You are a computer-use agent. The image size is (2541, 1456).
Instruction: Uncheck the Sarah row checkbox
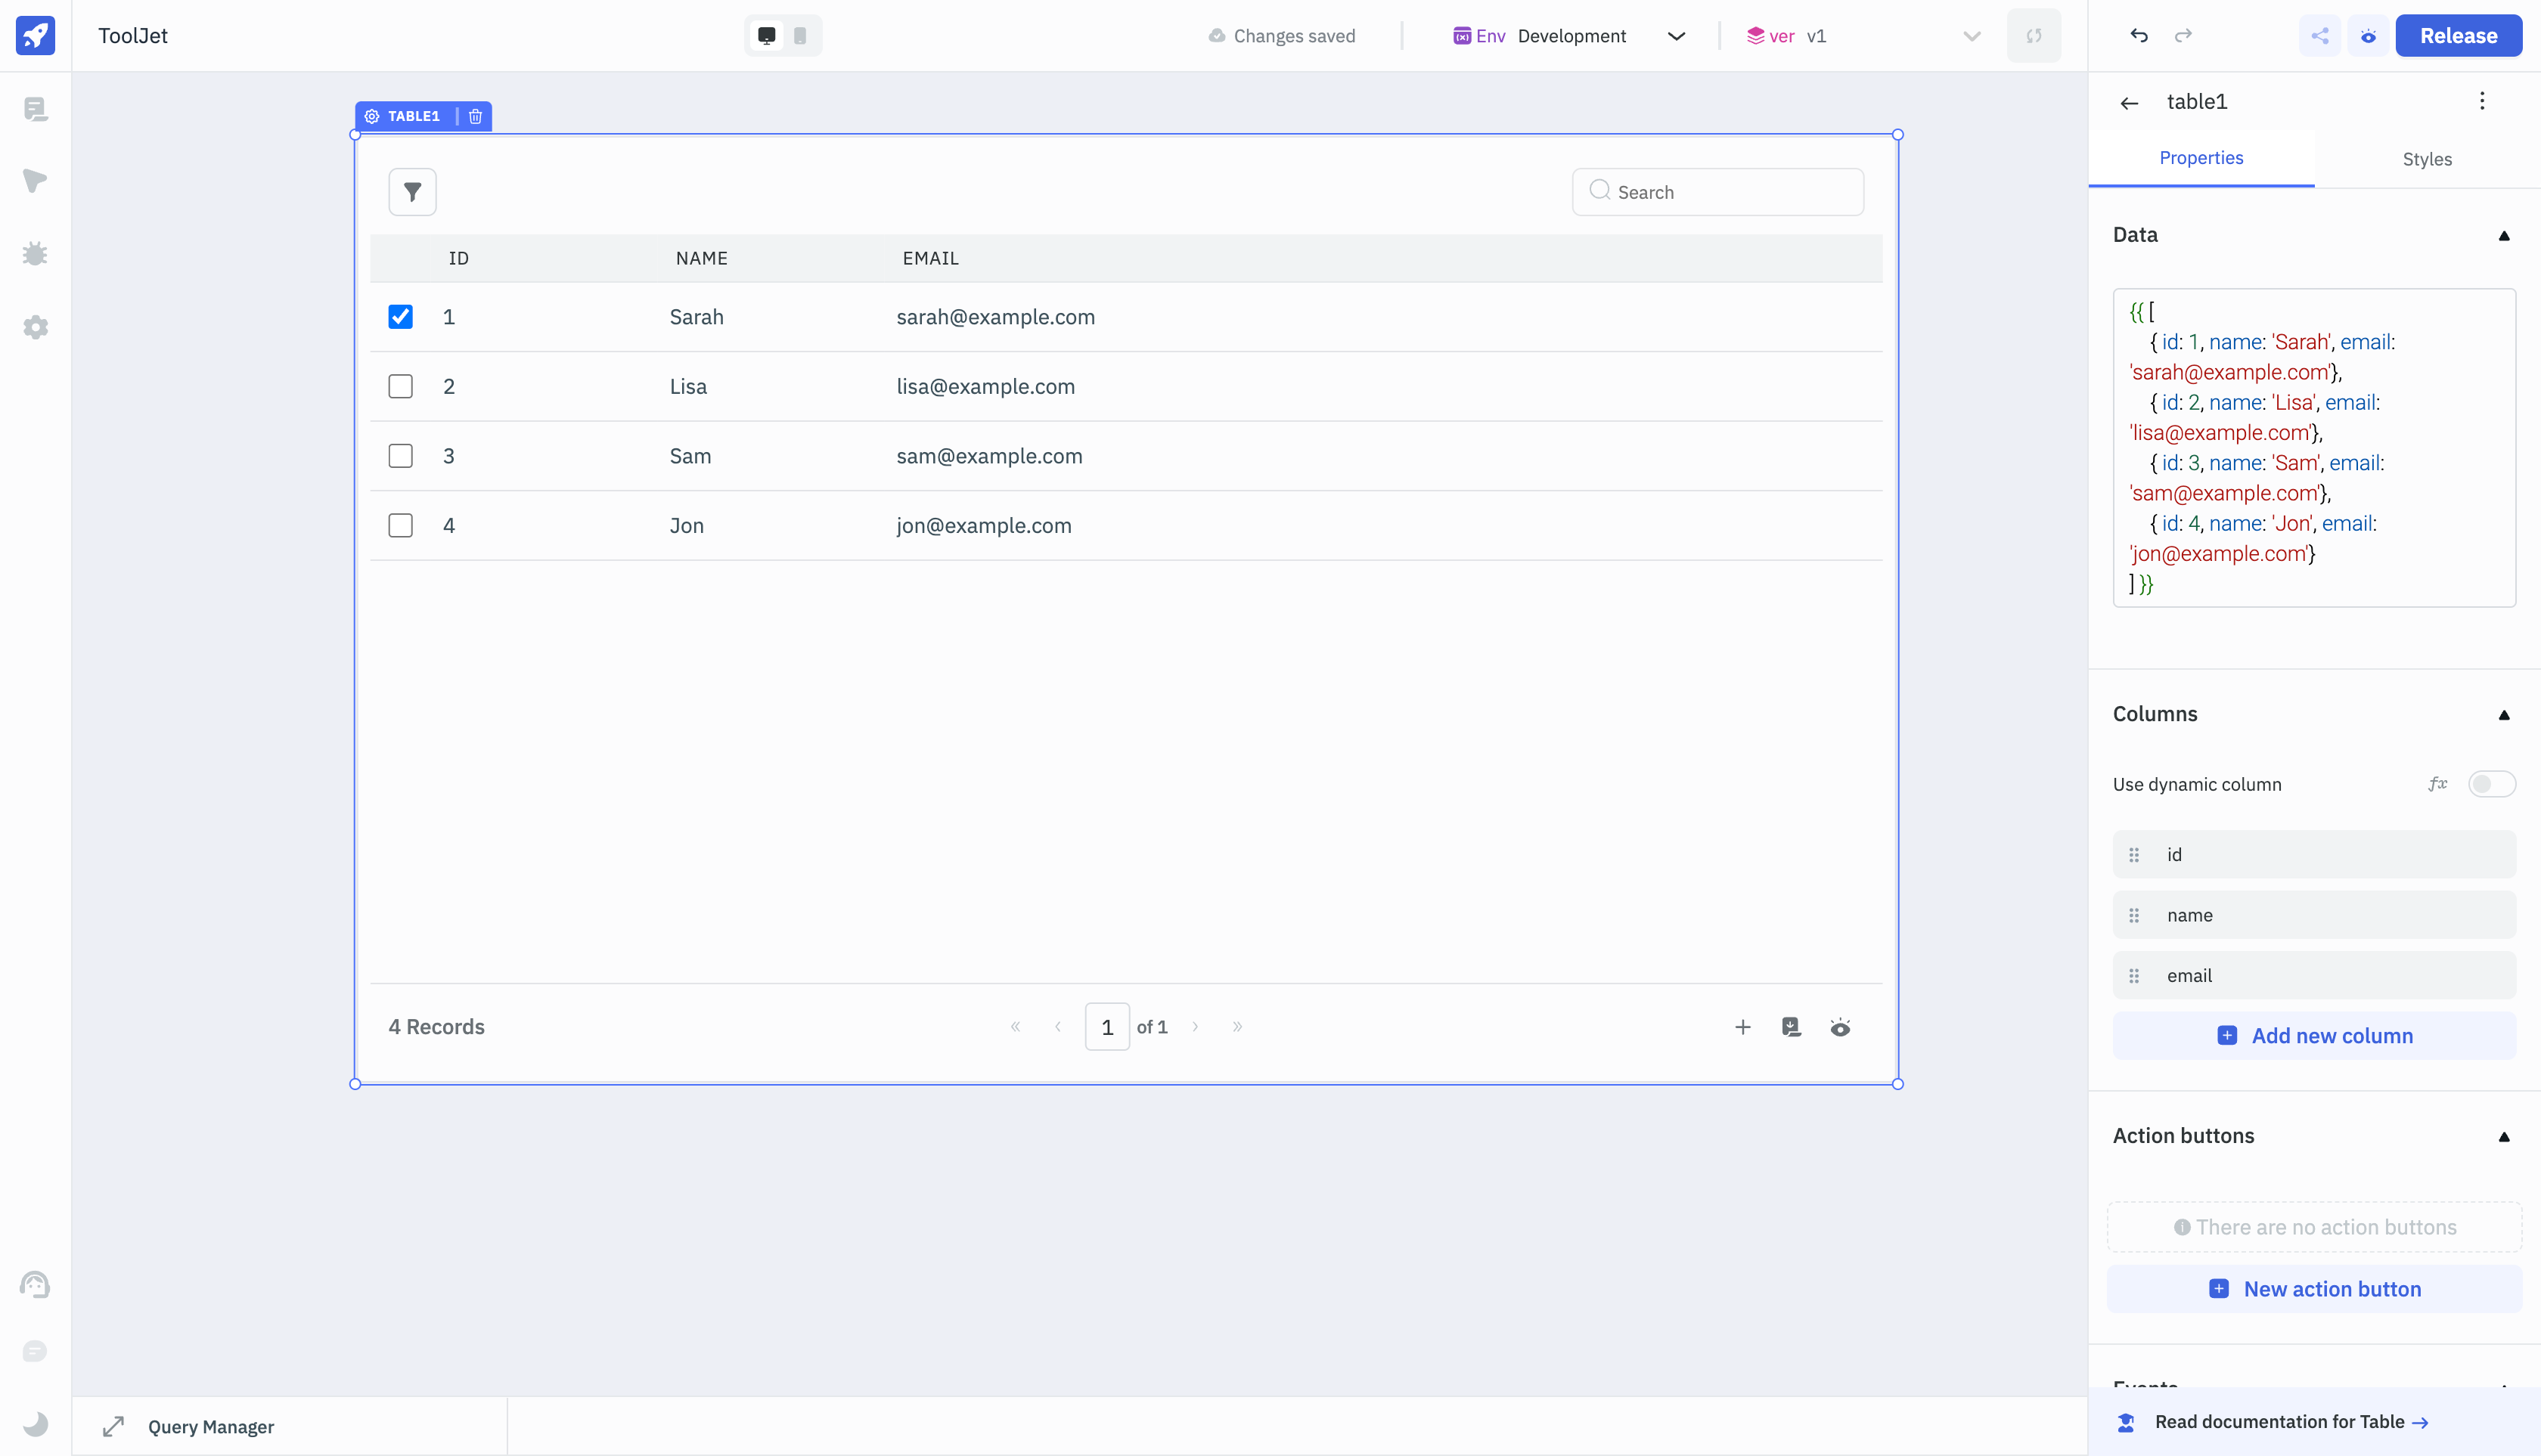coord(400,317)
